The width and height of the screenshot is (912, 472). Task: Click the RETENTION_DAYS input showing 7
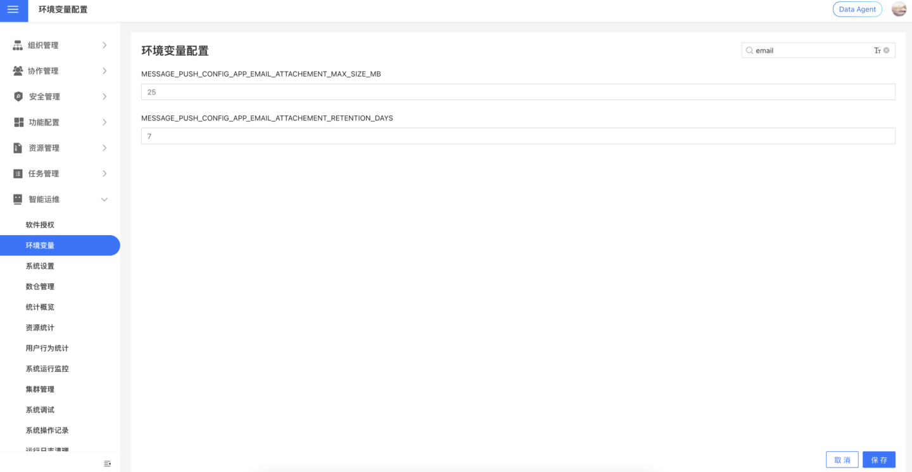coord(518,136)
